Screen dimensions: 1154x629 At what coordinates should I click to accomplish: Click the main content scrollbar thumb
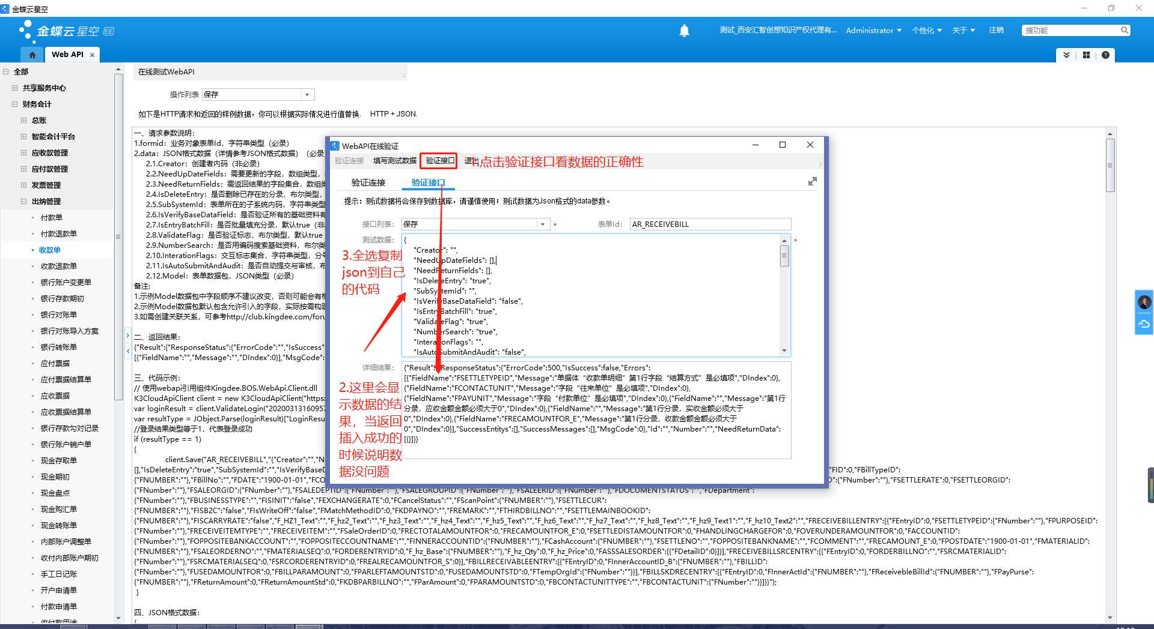pyautogui.click(x=1111, y=165)
